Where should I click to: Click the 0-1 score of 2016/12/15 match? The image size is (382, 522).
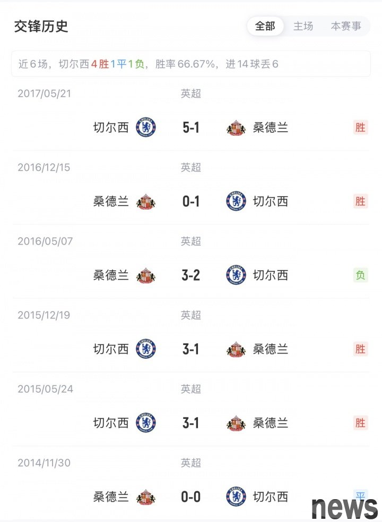pyautogui.click(x=190, y=201)
